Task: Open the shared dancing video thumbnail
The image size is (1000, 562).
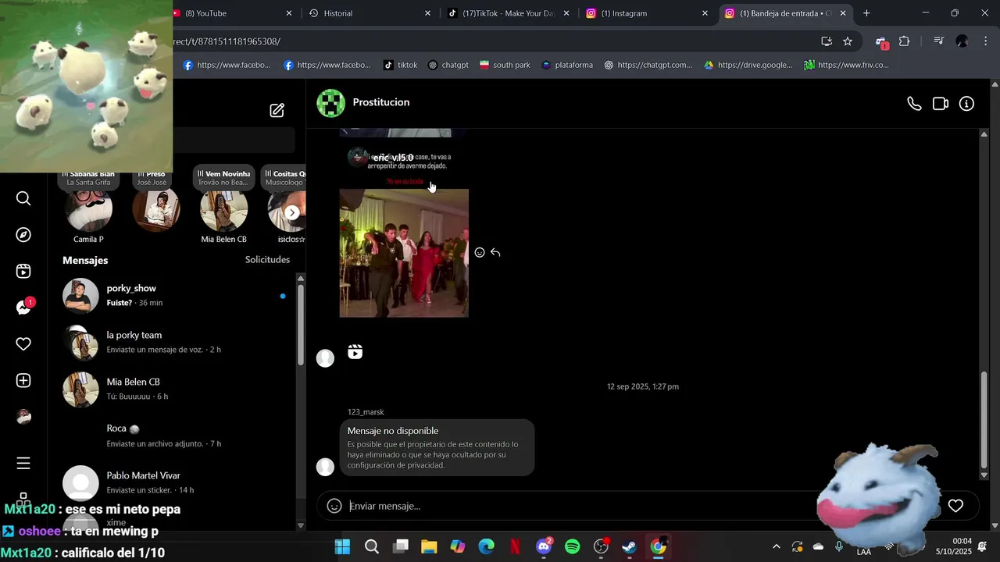Action: [x=404, y=253]
